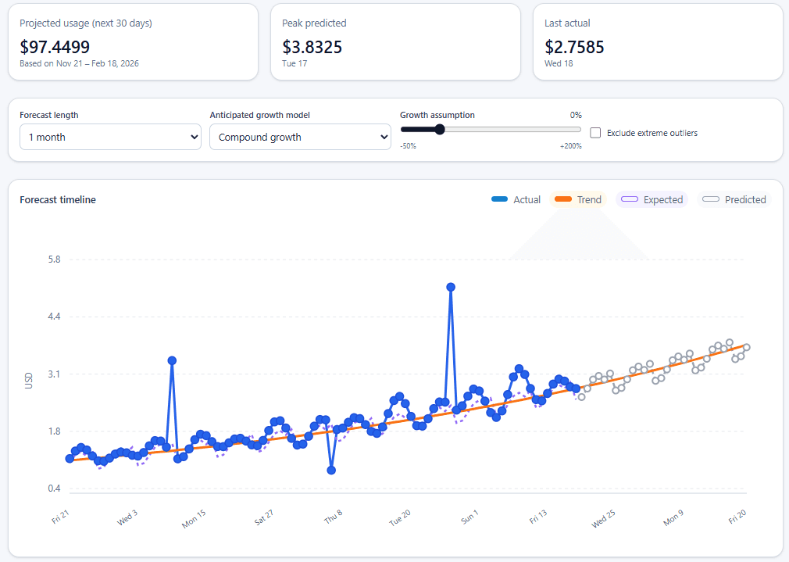
Task: Select the Projected usage summary card
Action: coord(133,42)
